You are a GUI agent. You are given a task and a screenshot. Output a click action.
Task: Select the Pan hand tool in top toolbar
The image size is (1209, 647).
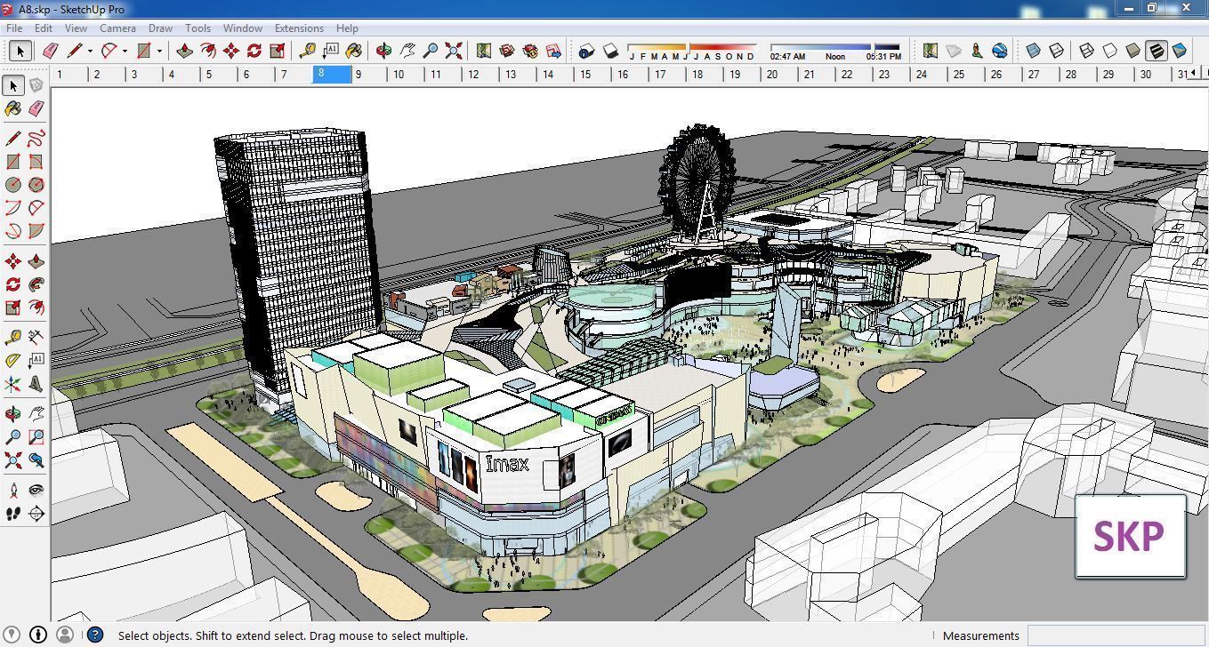[407, 52]
